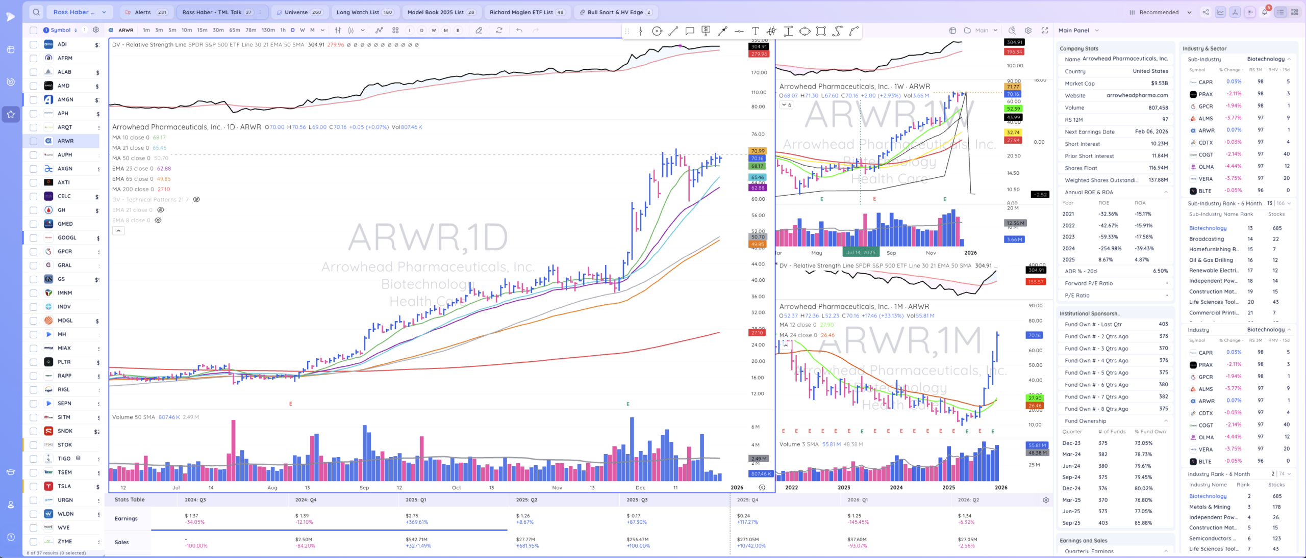Select the trend line drawing tool

pyautogui.click(x=673, y=31)
